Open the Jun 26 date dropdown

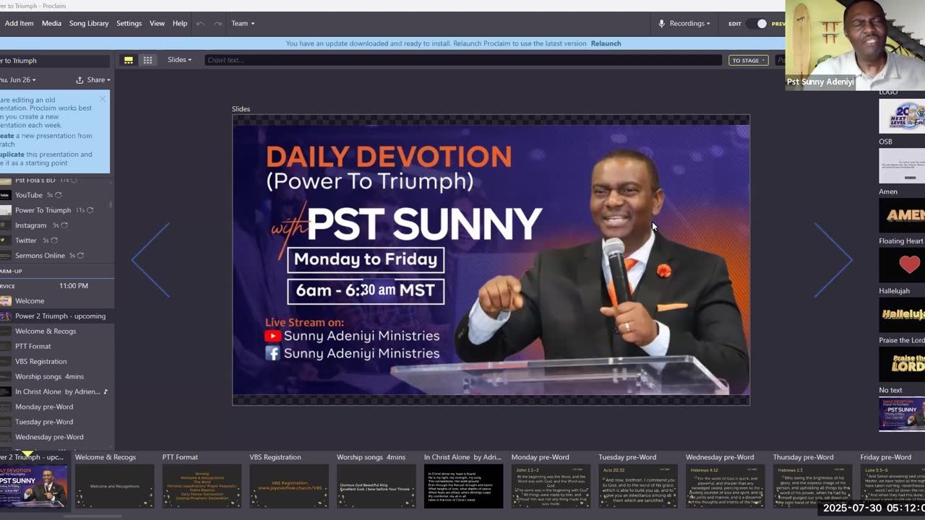[x=18, y=79]
